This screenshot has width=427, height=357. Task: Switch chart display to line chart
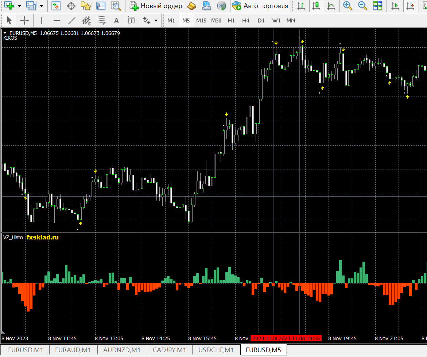point(331,6)
